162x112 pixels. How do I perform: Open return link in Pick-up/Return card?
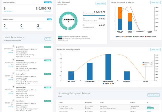[x=22, y=28]
